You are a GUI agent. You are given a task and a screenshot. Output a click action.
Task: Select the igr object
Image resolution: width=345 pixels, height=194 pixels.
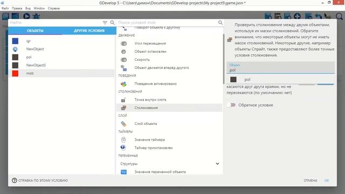(x=61, y=41)
